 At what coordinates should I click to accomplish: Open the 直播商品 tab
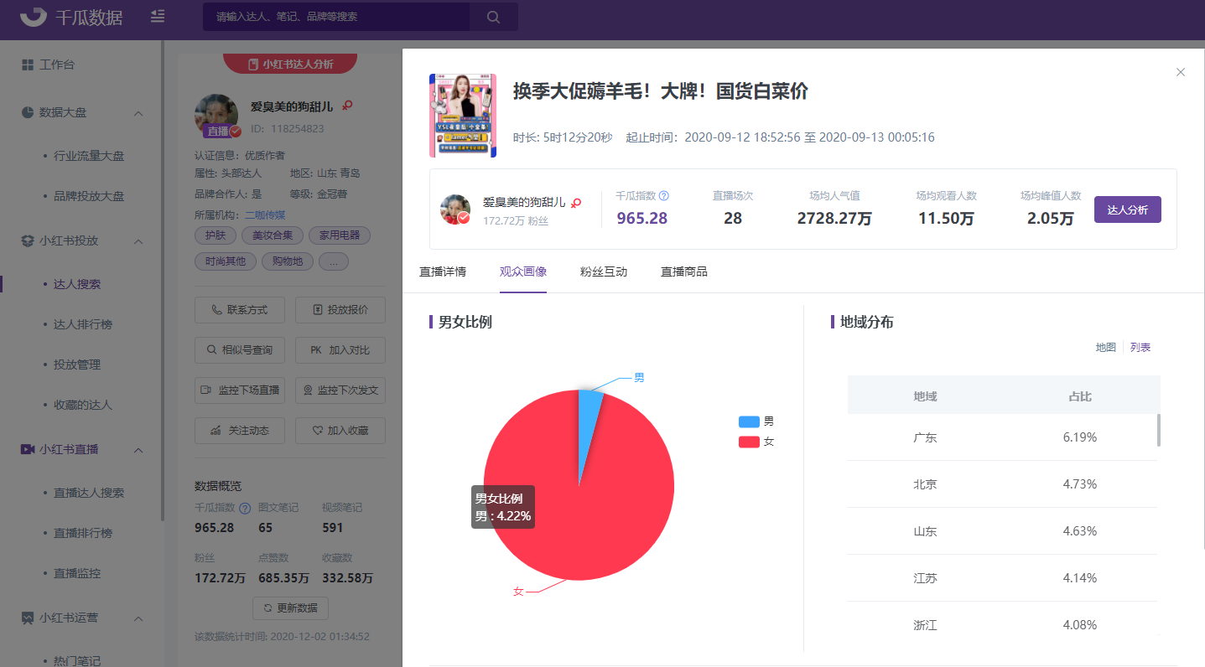click(x=683, y=271)
